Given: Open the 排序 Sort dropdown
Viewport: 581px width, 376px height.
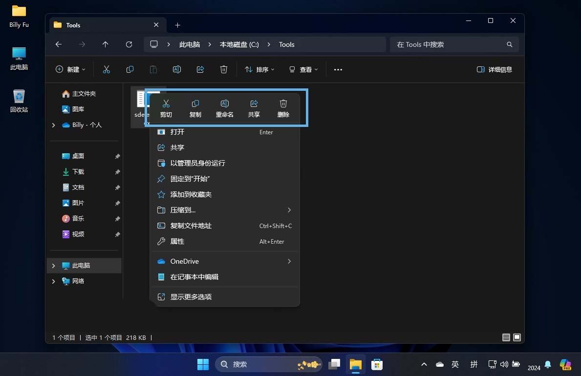Looking at the screenshot, I should click(259, 69).
